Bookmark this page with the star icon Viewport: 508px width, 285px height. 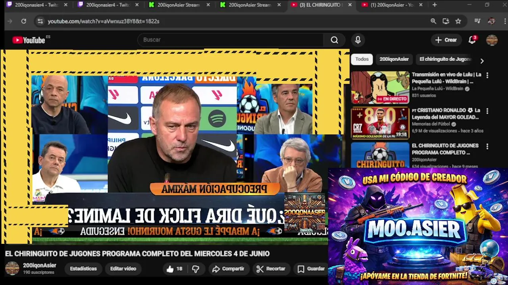[x=458, y=21]
